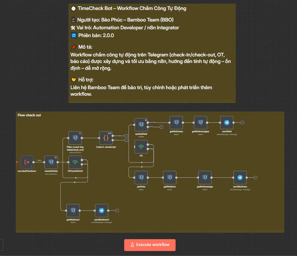The image size is (297, 256).
Task: Select the IfCheckinExist condition node
Action: 75,162
